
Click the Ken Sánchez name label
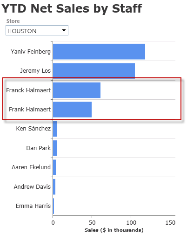coord(33,129)
